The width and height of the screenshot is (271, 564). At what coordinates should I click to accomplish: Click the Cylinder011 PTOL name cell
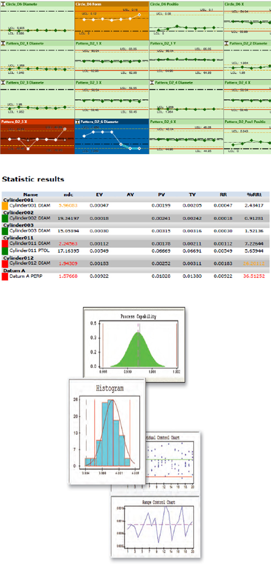29,250
